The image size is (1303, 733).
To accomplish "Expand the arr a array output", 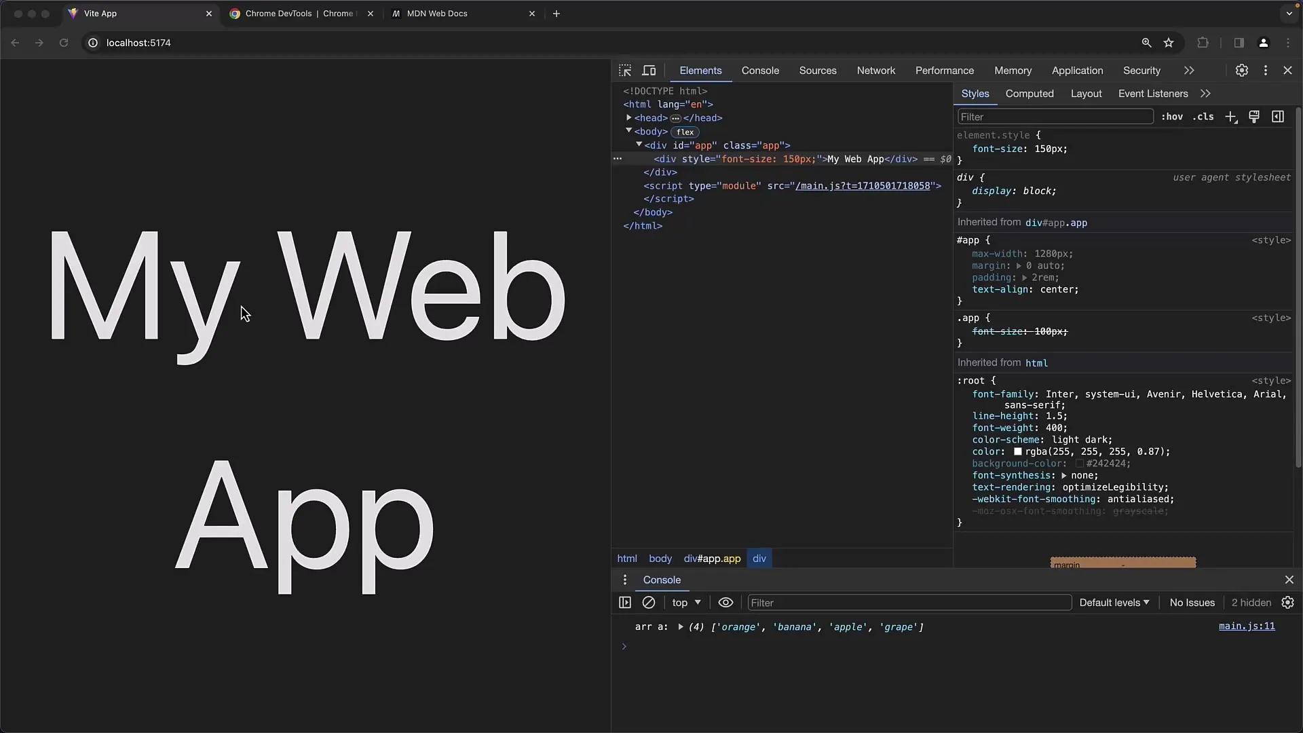I will pos(680,627).
